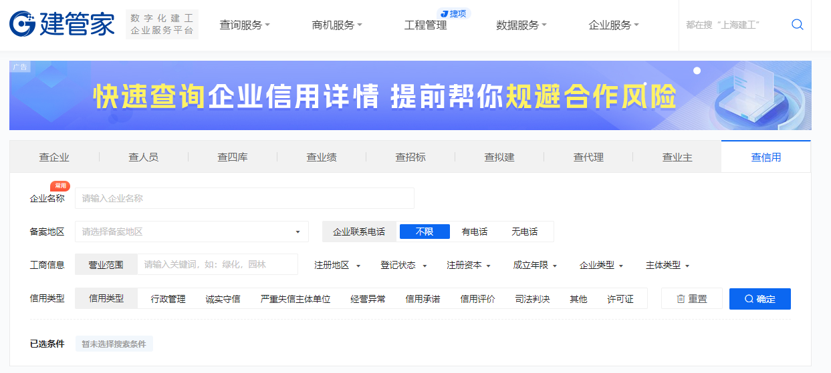Click the 营业范围 label button

106,264
